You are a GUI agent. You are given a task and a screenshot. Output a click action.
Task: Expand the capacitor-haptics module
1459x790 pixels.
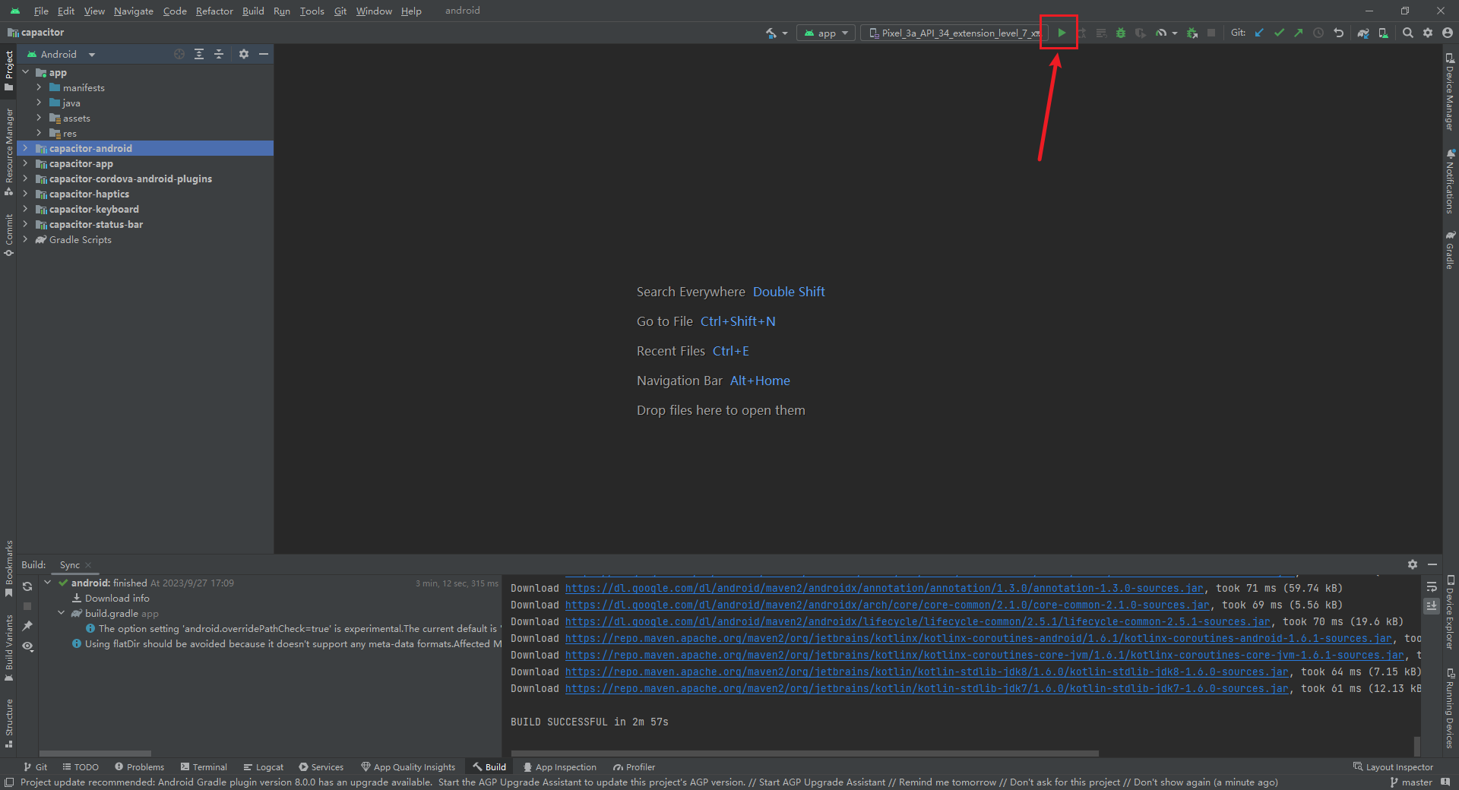tap(26, 194)
